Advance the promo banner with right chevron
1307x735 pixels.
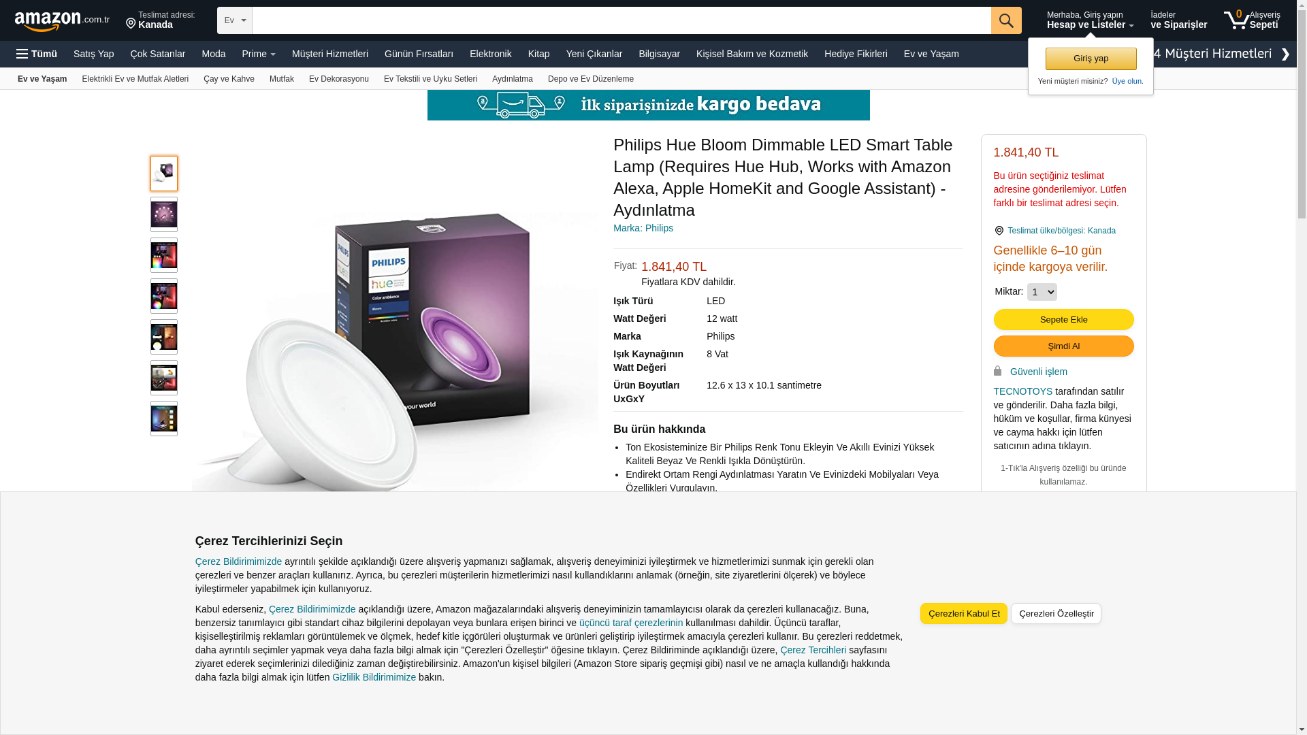1285,54
